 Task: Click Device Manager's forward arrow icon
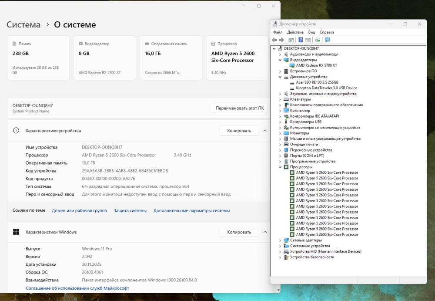coord(281,40)
